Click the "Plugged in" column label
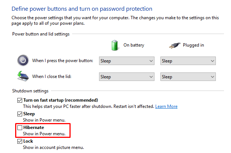Viewport: 231px width, 153px height. [193, 45]
